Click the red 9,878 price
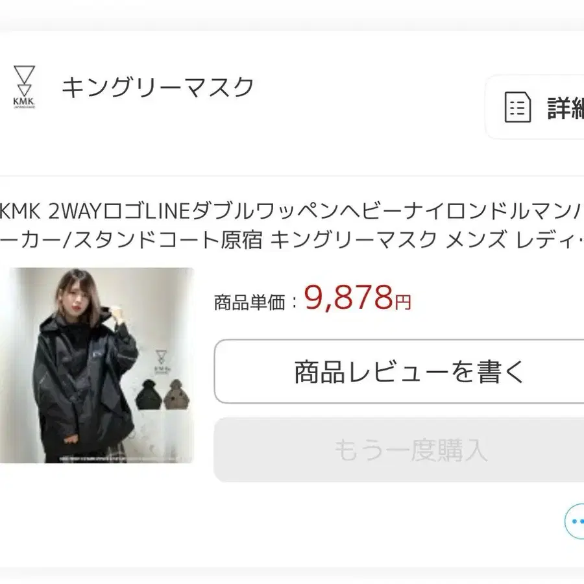Image resolution: width=584 pixels, height=584 pixels. click(x=348, y=298)
